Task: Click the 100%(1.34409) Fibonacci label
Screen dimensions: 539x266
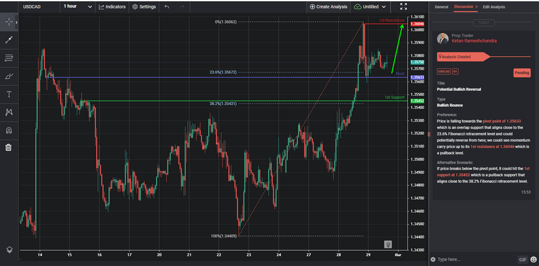Action: pyautogui.click(x=224, y=236)
